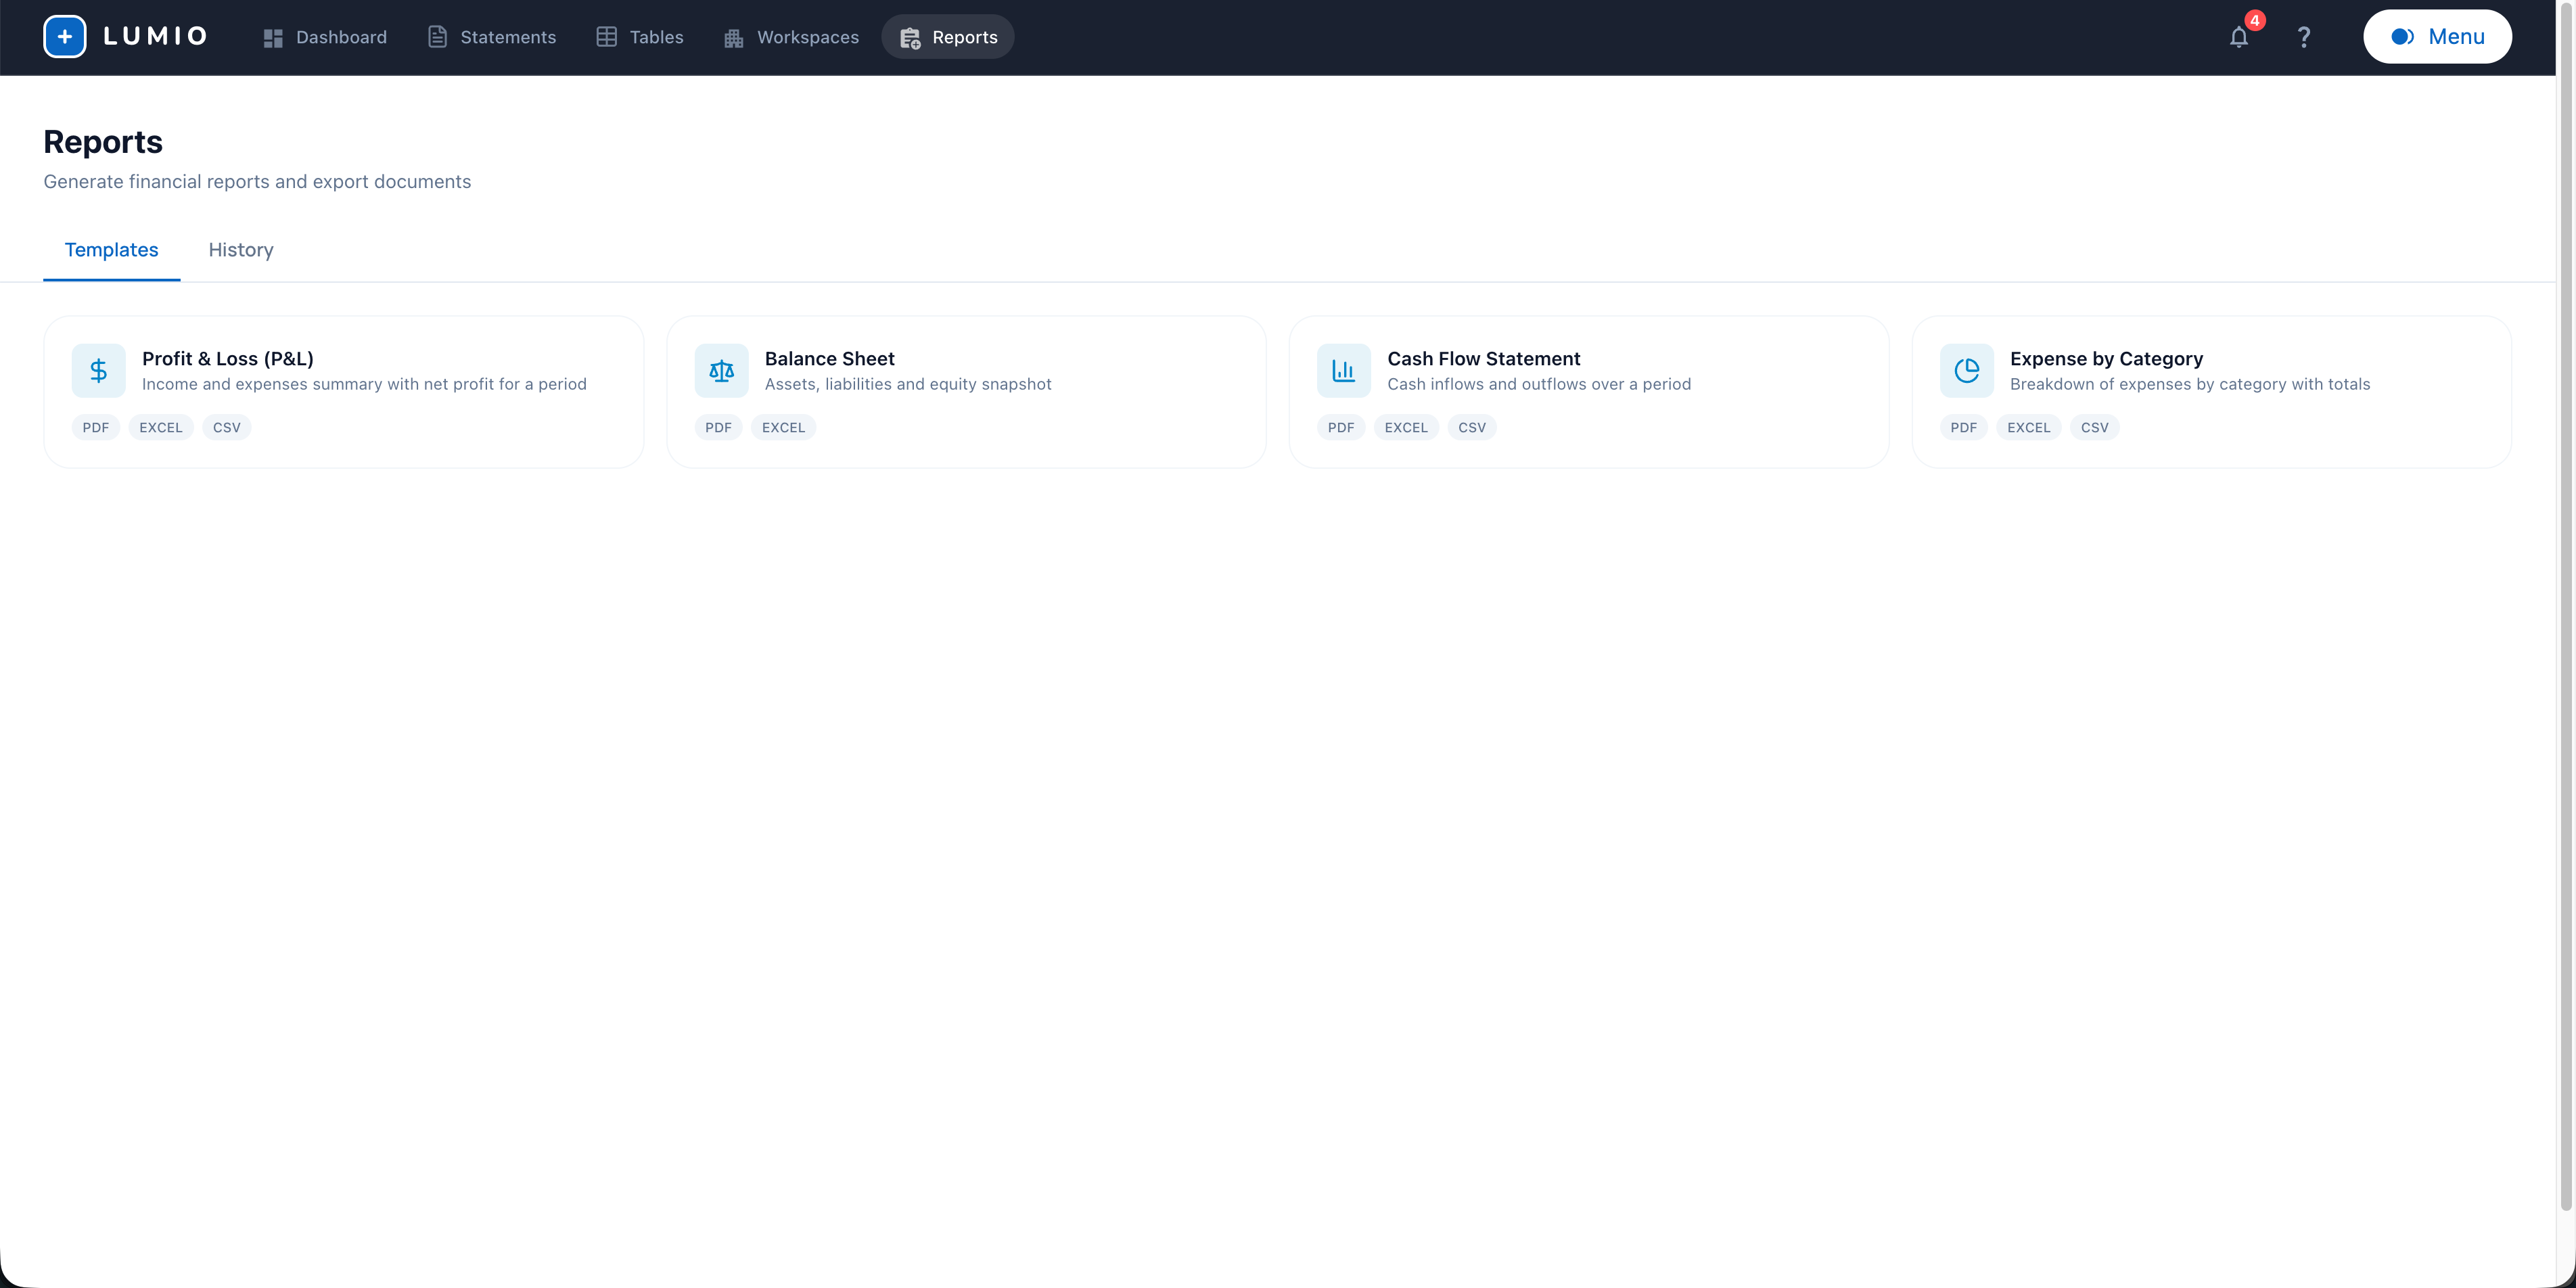Click the LUMIO brand name
The height and width of the screenshot is (1288, 2576).
[155, 37]
